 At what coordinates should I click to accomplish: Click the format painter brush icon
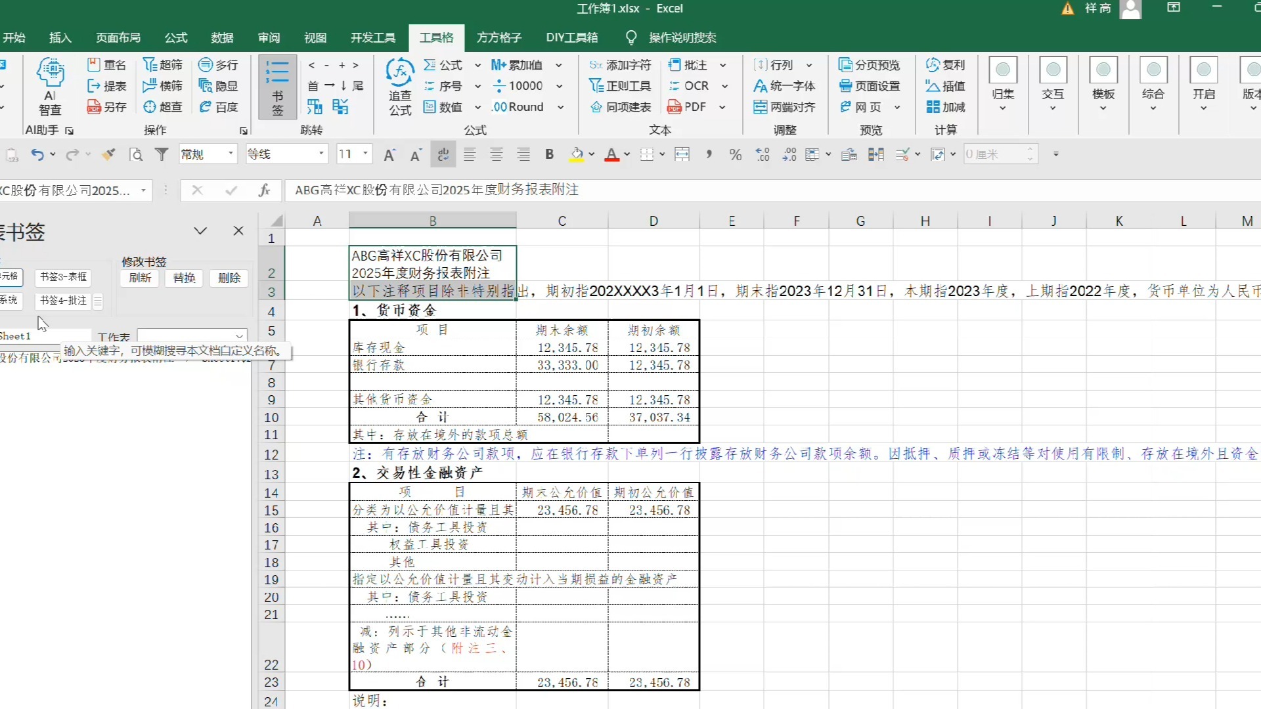(x=108, y=155)
